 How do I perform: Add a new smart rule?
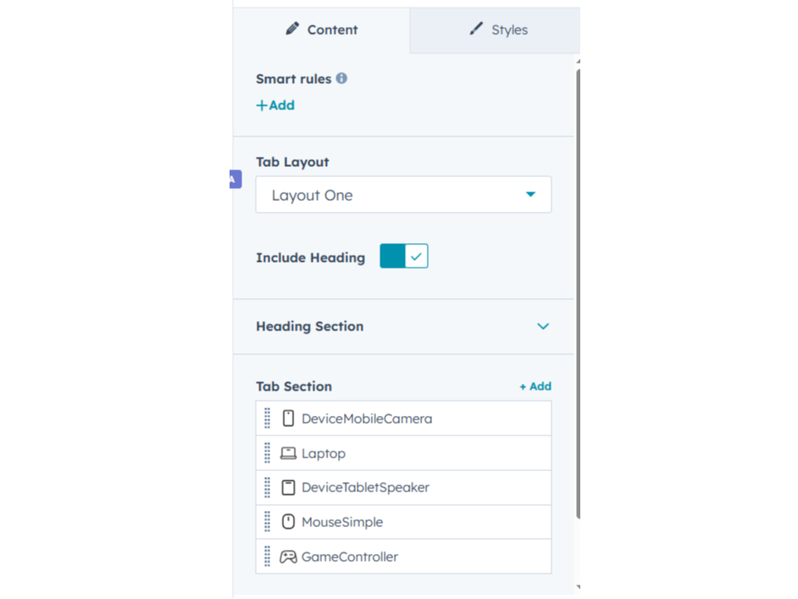click(x=275, y=105)
